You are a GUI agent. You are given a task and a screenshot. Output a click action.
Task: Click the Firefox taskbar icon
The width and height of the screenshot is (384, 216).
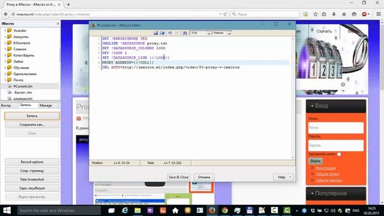pyautogui.click(x=212, y=211)
